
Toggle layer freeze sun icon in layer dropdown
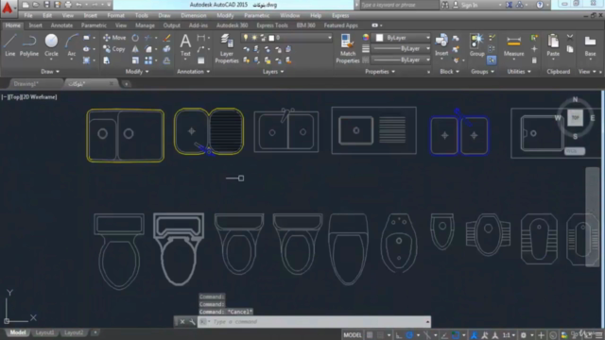[x=254, y=38]
